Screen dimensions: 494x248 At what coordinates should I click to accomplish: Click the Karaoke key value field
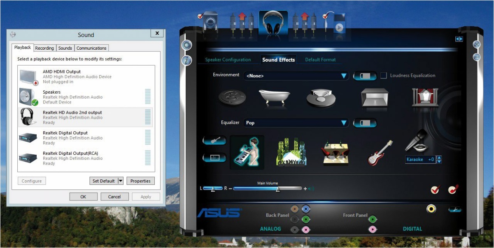tap(420, 159)
